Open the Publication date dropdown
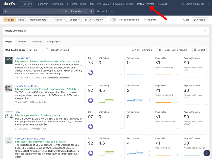The image size is (212, 159). 39,20
